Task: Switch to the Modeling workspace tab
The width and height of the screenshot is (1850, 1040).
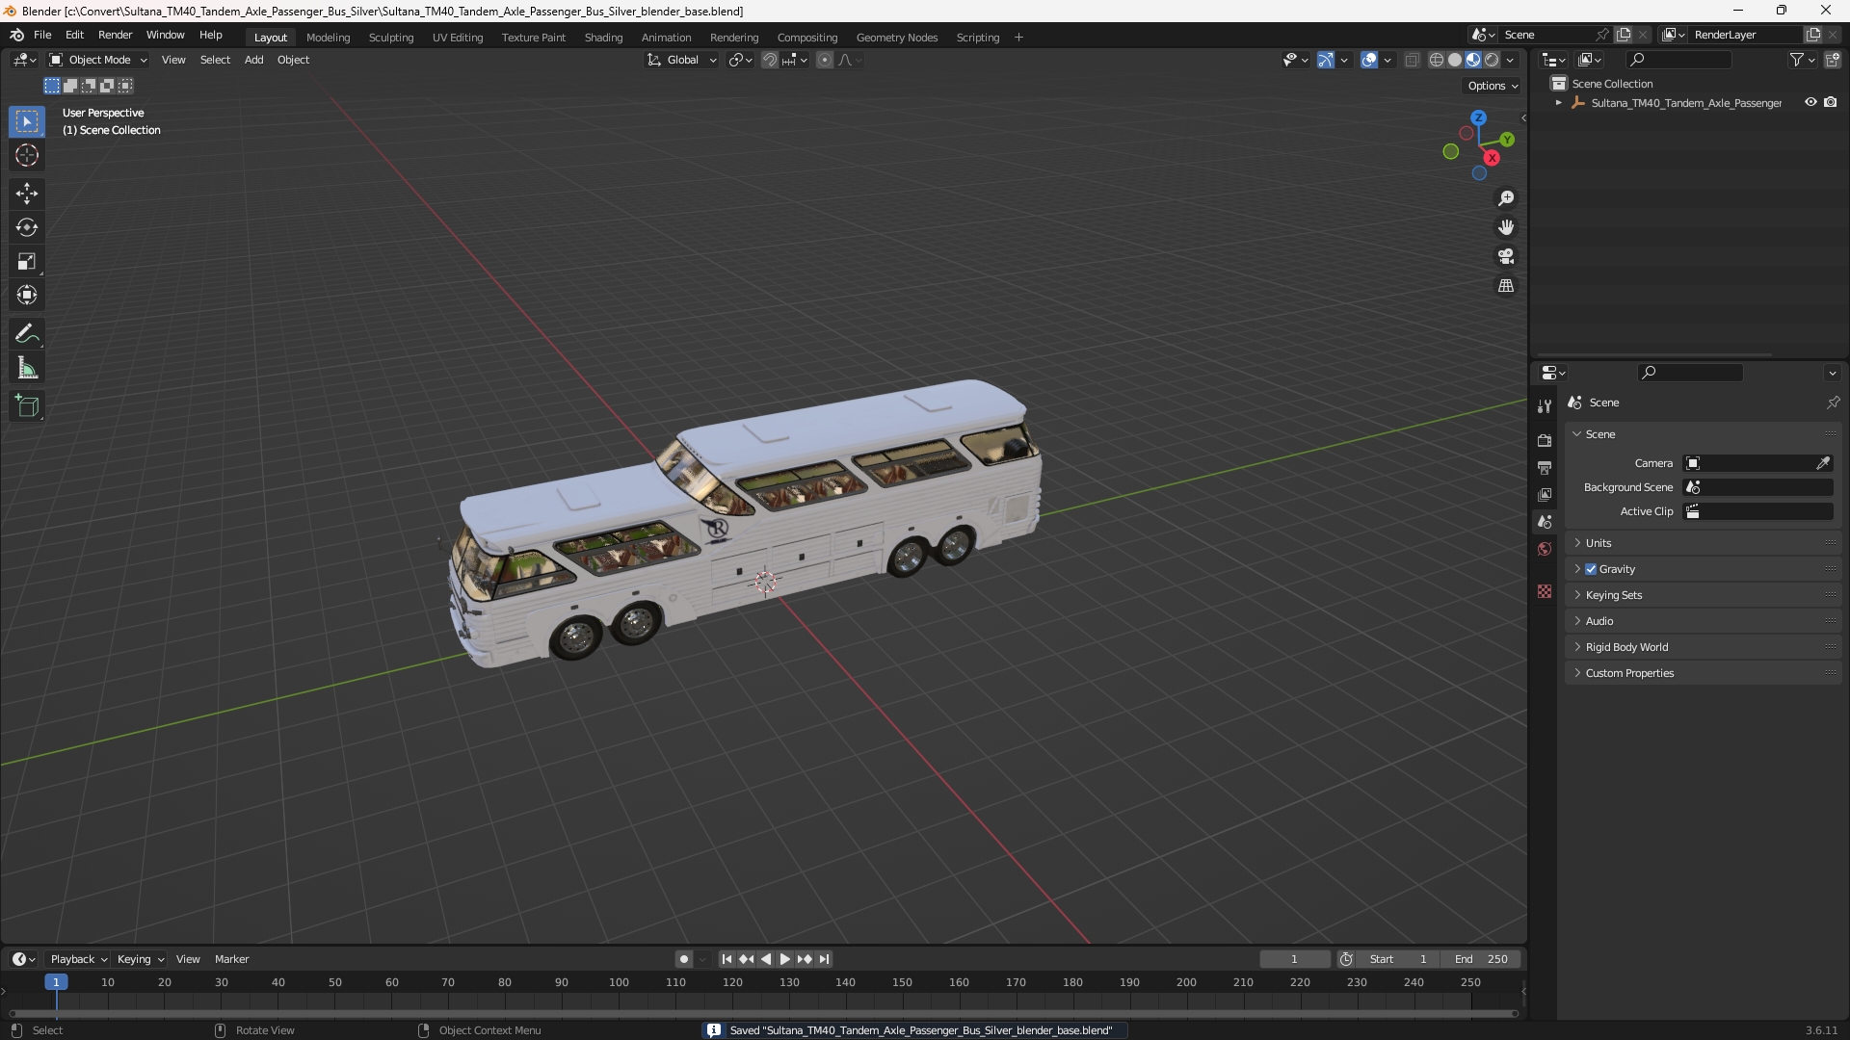Action: (328, 38)
